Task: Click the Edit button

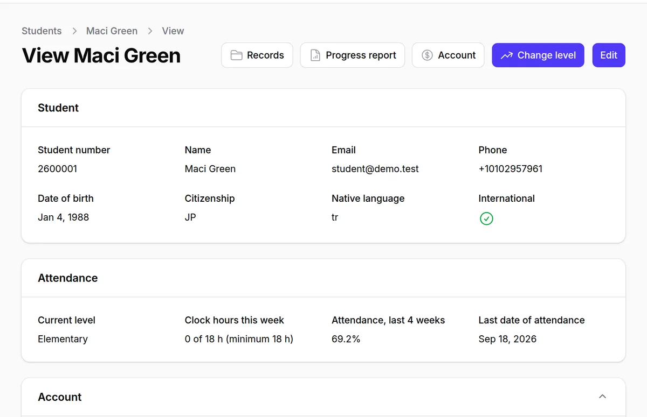Action: [609, 55]
